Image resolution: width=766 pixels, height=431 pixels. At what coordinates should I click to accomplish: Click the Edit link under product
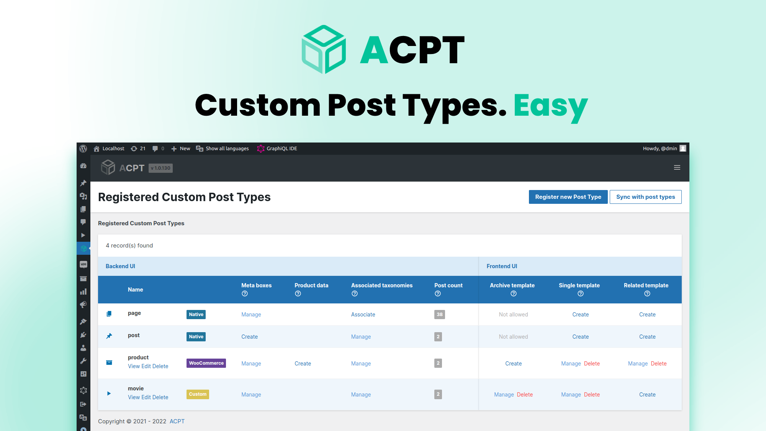[x=146, y=366]
